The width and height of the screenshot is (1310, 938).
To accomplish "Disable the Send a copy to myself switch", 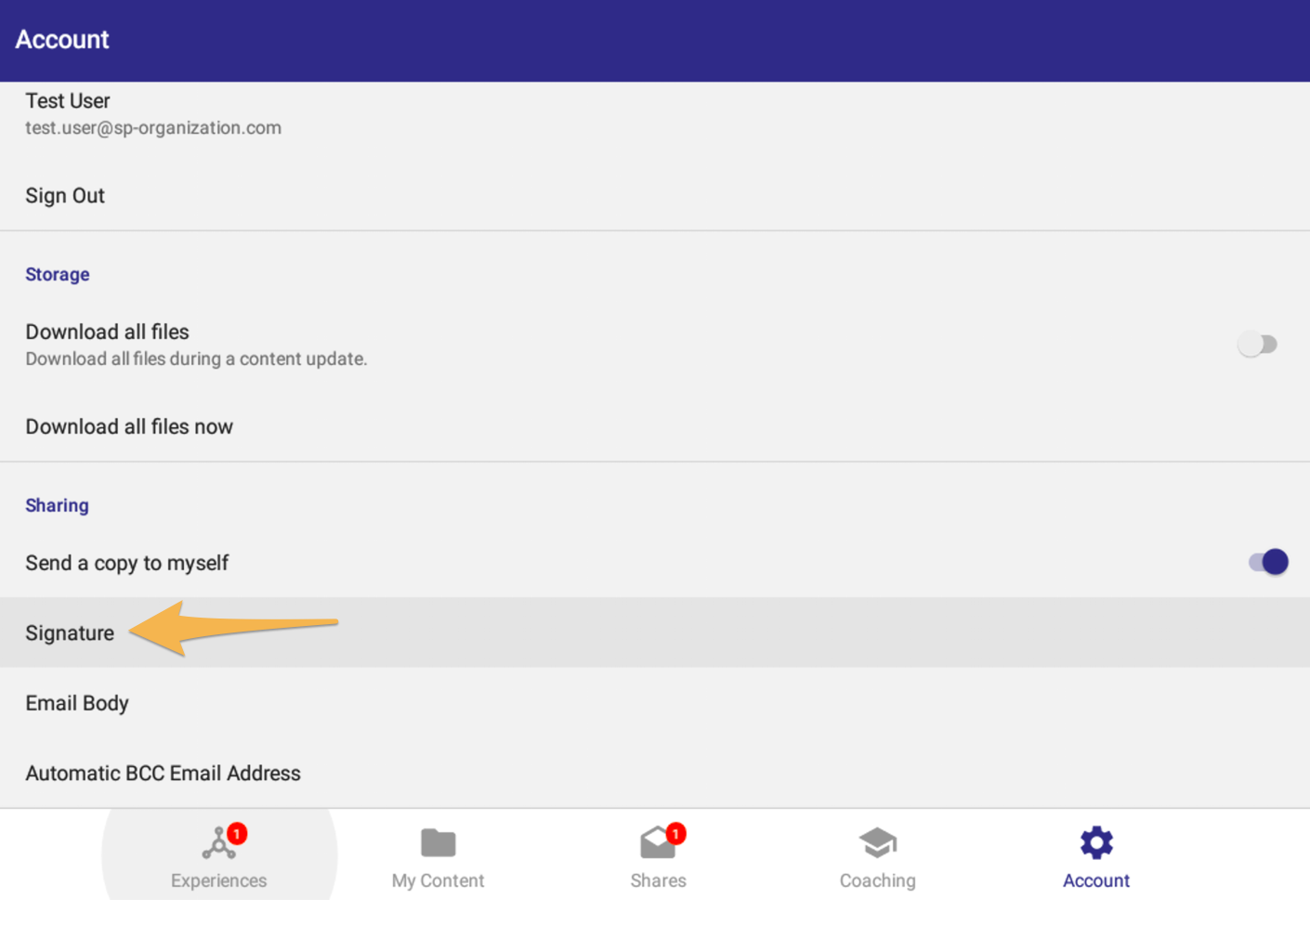I will tap(1268, 562).
